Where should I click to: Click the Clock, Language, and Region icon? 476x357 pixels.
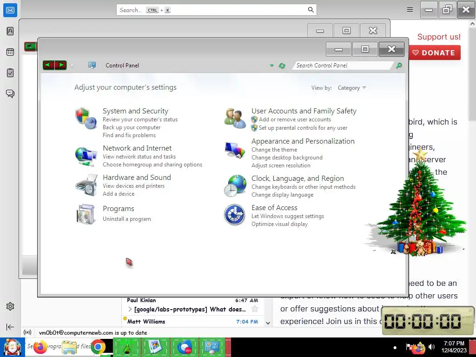tap(235, 185)
